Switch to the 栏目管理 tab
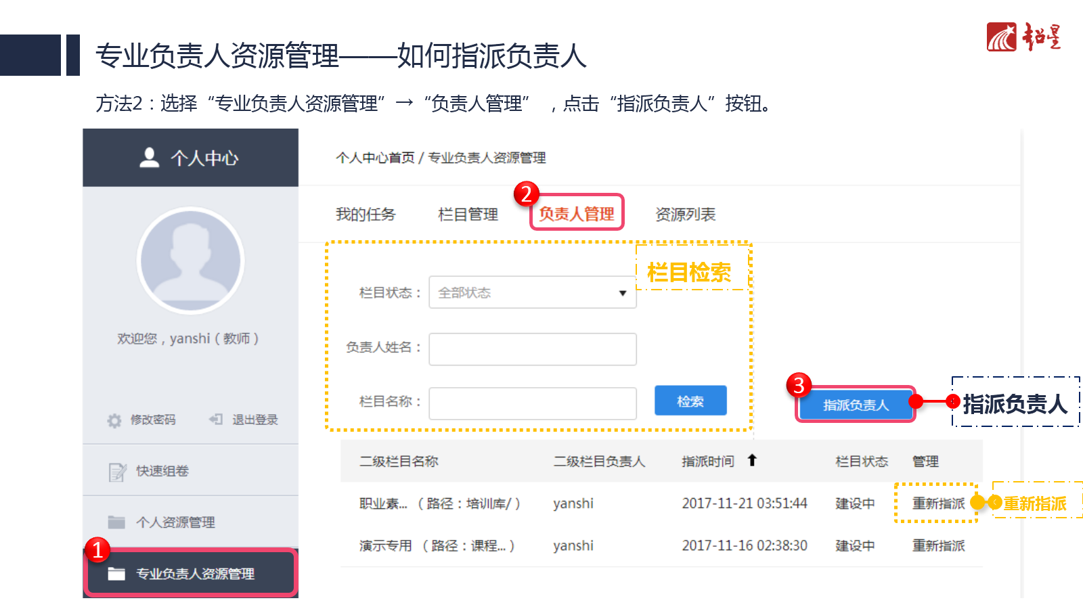 pyautogui.click(x=468, y=215)
